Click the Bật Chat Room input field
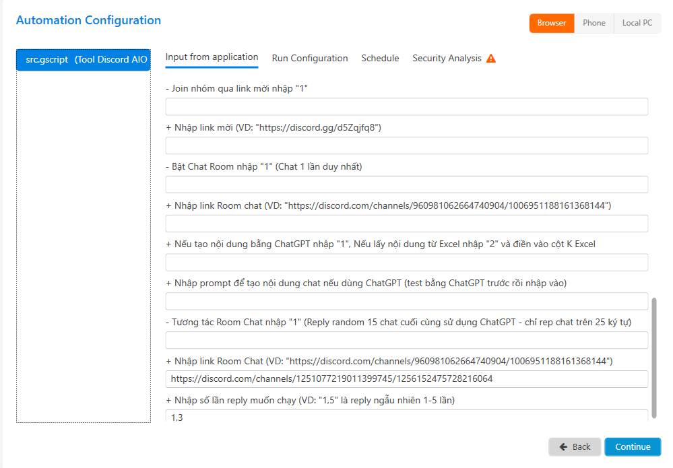The image size is (673, 468). point(406,185)
